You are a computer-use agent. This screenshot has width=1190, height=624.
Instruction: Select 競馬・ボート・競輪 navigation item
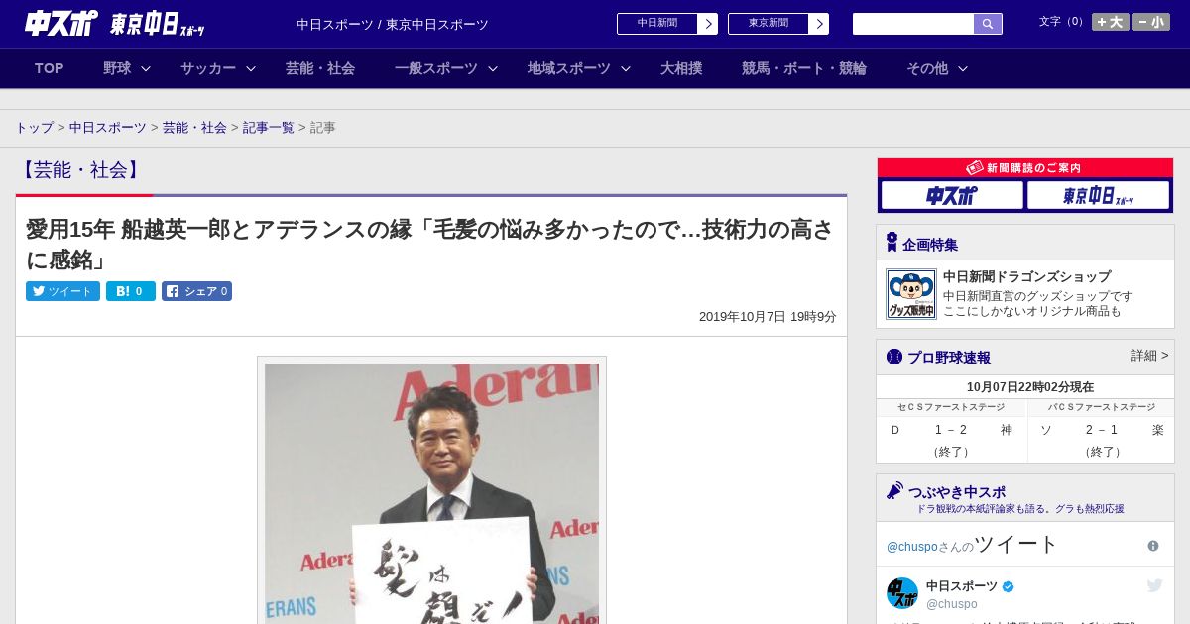(x=804, y=68)
